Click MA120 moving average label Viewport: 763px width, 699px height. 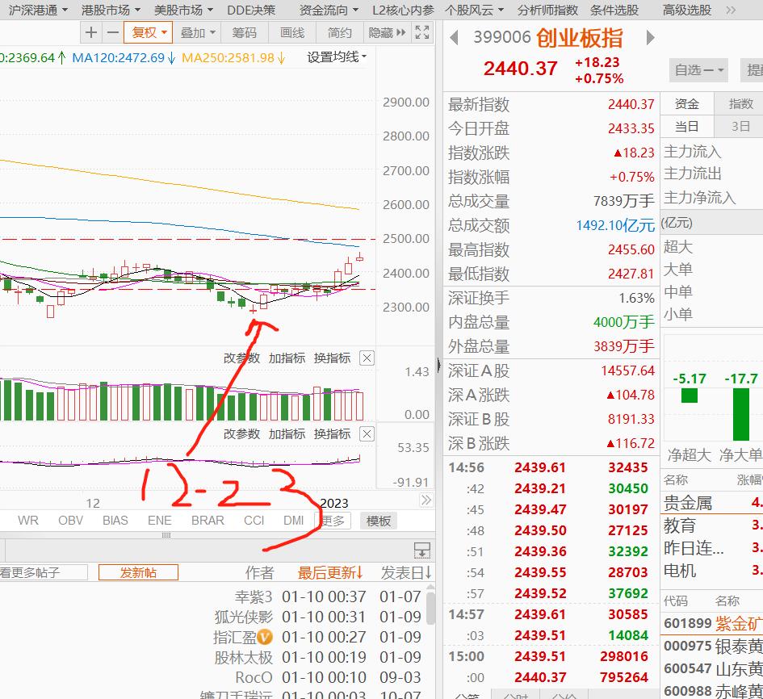124,58
